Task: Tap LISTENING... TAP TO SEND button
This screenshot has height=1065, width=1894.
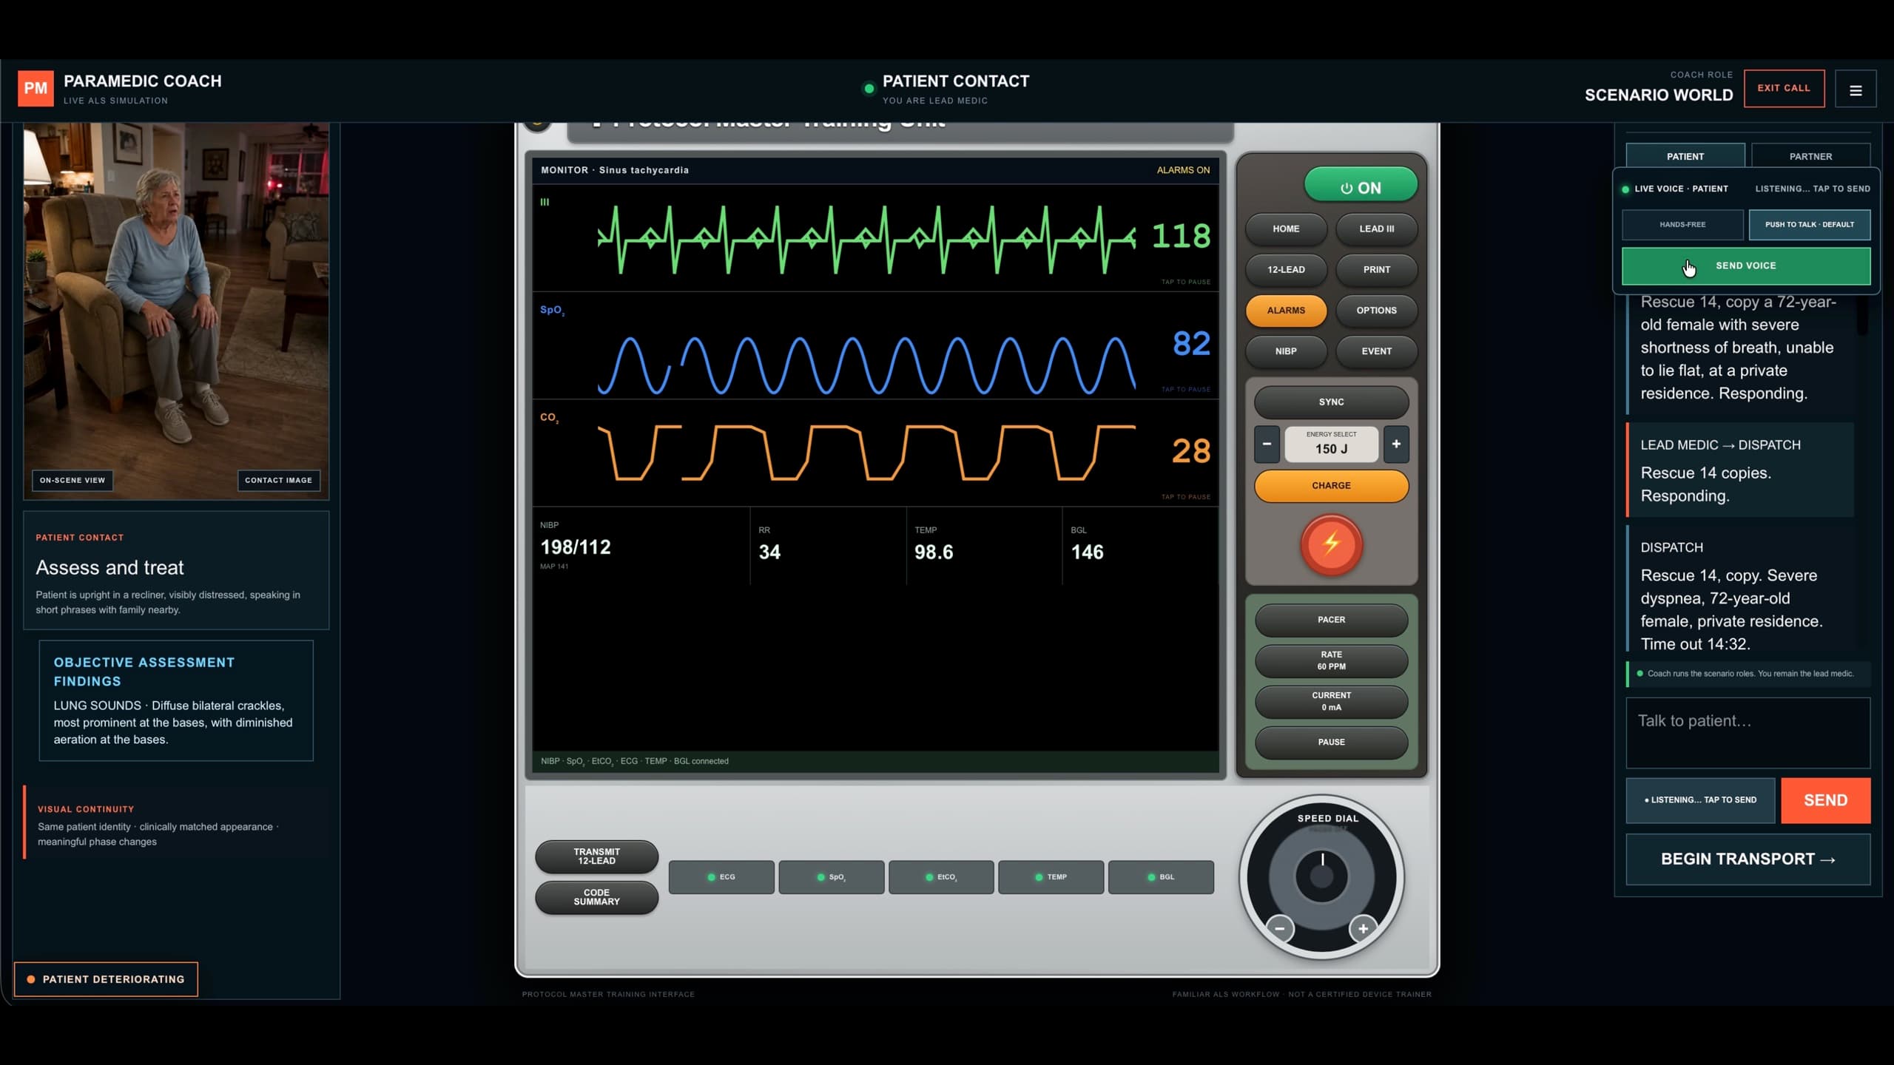Action: tap(1700, 800)
